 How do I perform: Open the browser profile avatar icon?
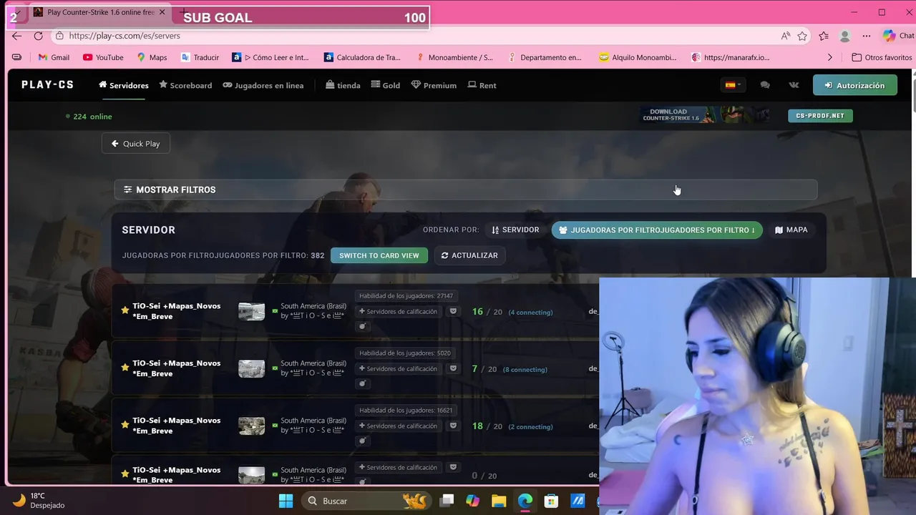tap(845, 36)
